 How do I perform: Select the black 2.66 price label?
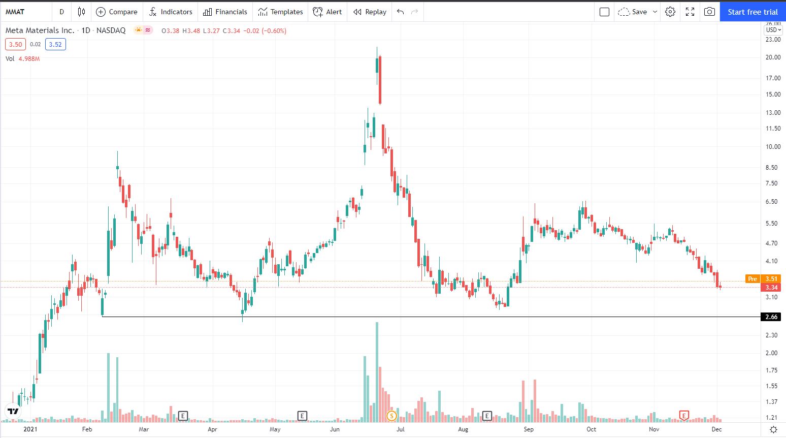pyautogui.click(x=771, y=317)
